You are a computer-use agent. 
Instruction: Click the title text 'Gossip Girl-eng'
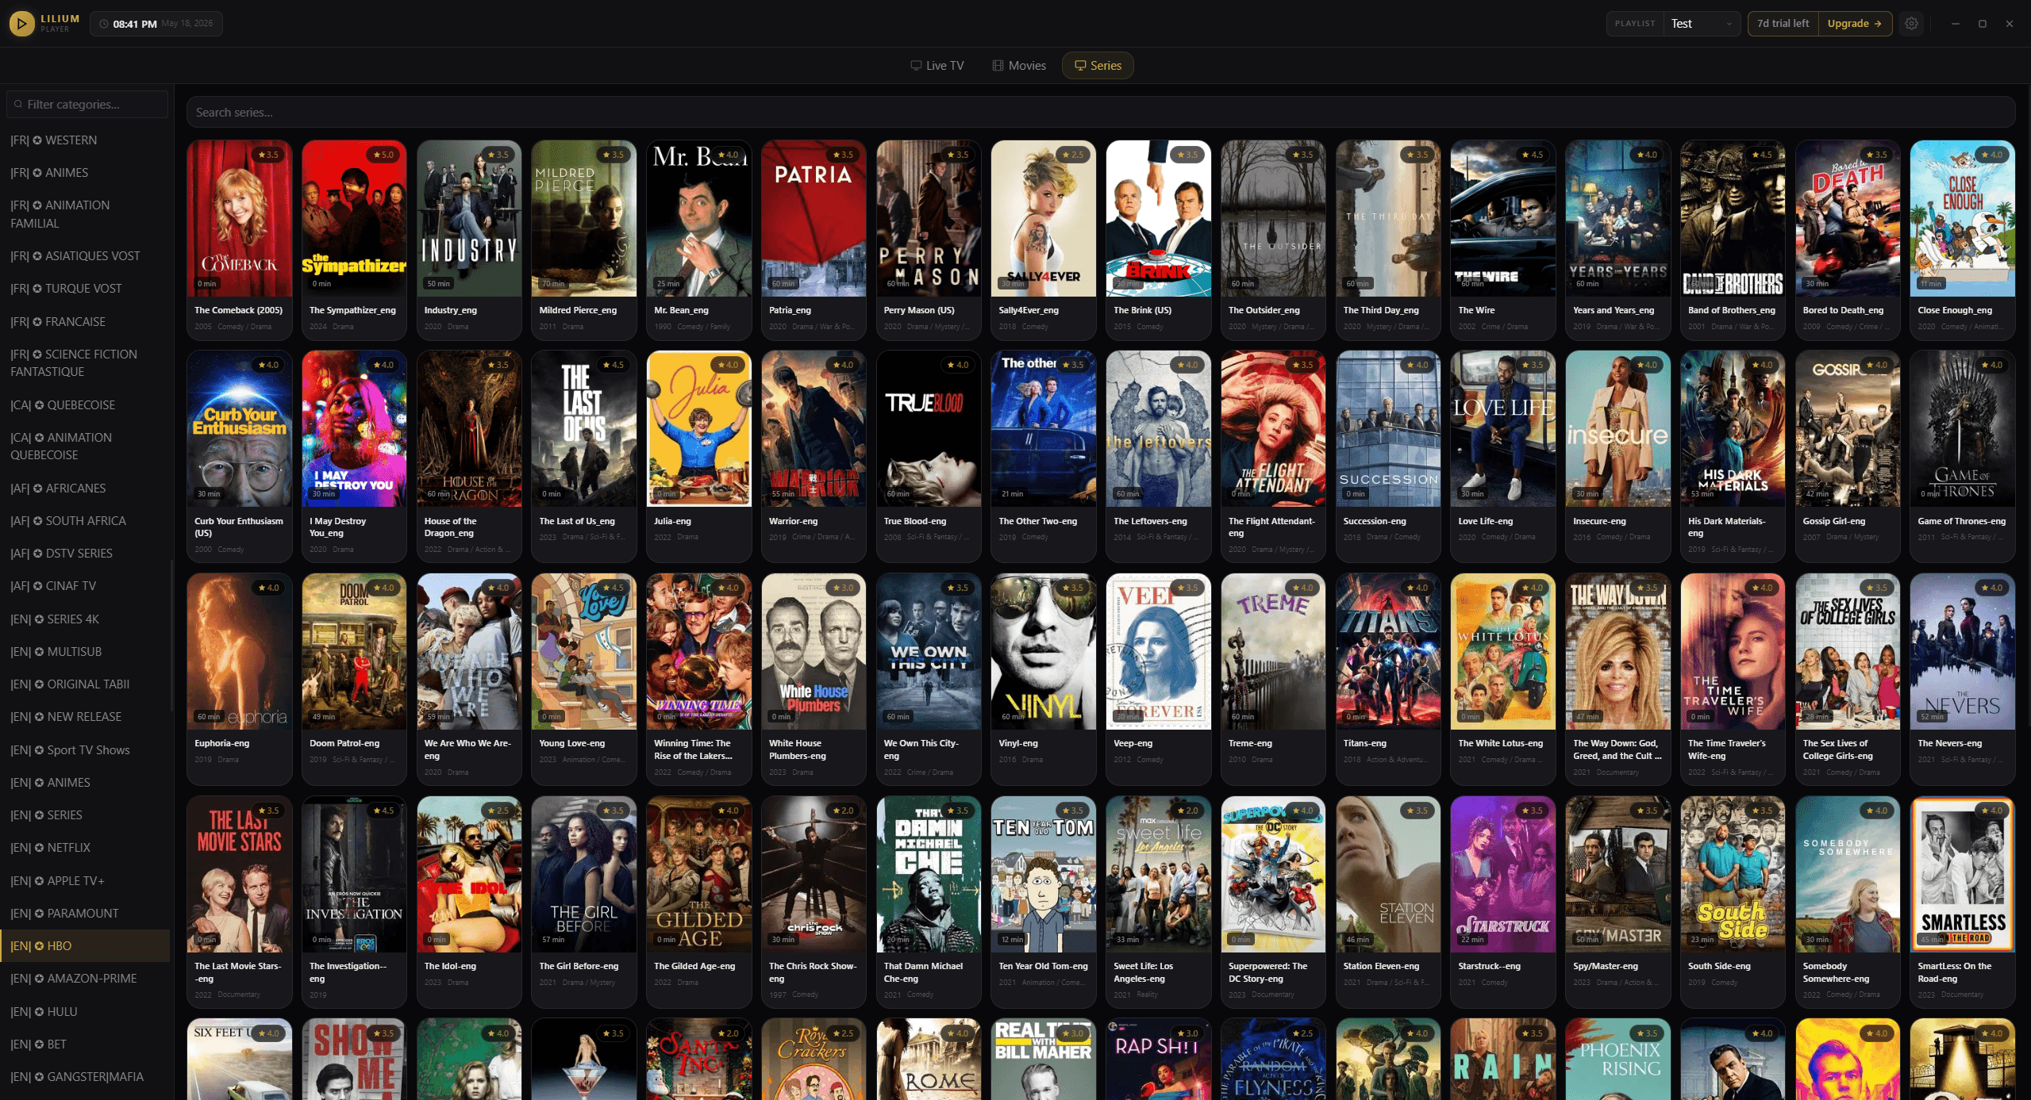point(1833,521)
